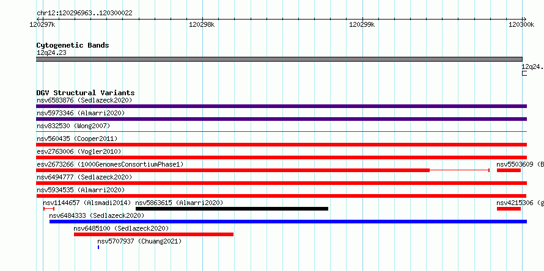Viewport: 544px width, 271px height.
Task: Click the nsv6485100 (Sedlazeck2020) label
Action: coord(121,228)
